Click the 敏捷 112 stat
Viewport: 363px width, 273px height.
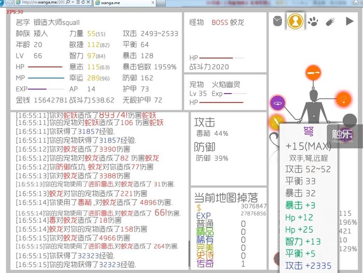(x=89, y=45)
